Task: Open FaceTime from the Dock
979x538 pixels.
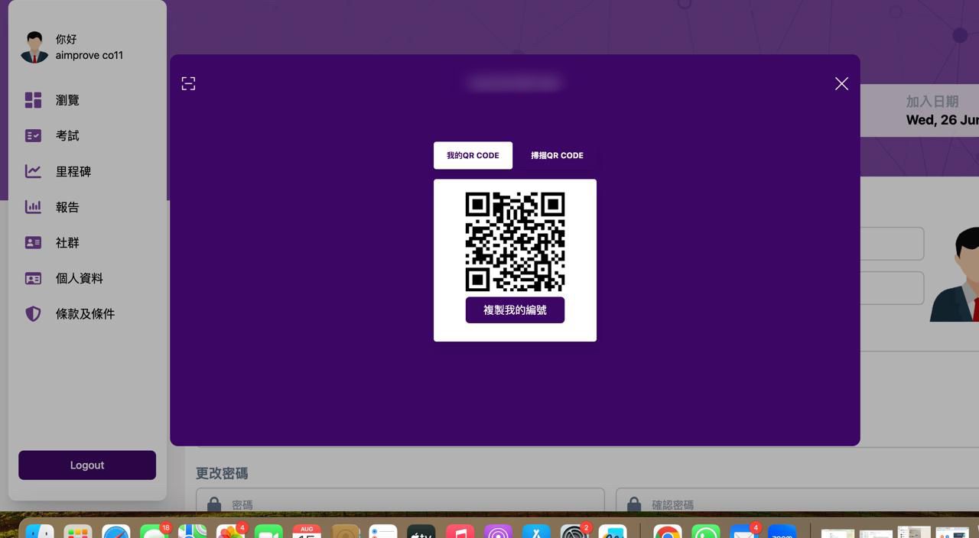Action: coord(268,532)
